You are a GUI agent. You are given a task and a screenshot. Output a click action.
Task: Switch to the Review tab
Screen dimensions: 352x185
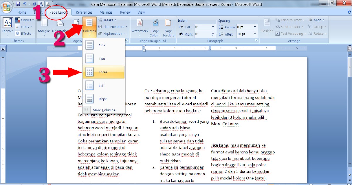125,12
